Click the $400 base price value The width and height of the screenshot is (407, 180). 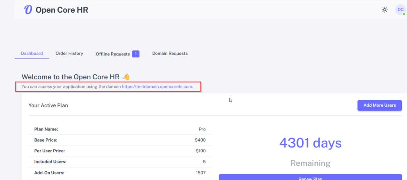point(200,140)
